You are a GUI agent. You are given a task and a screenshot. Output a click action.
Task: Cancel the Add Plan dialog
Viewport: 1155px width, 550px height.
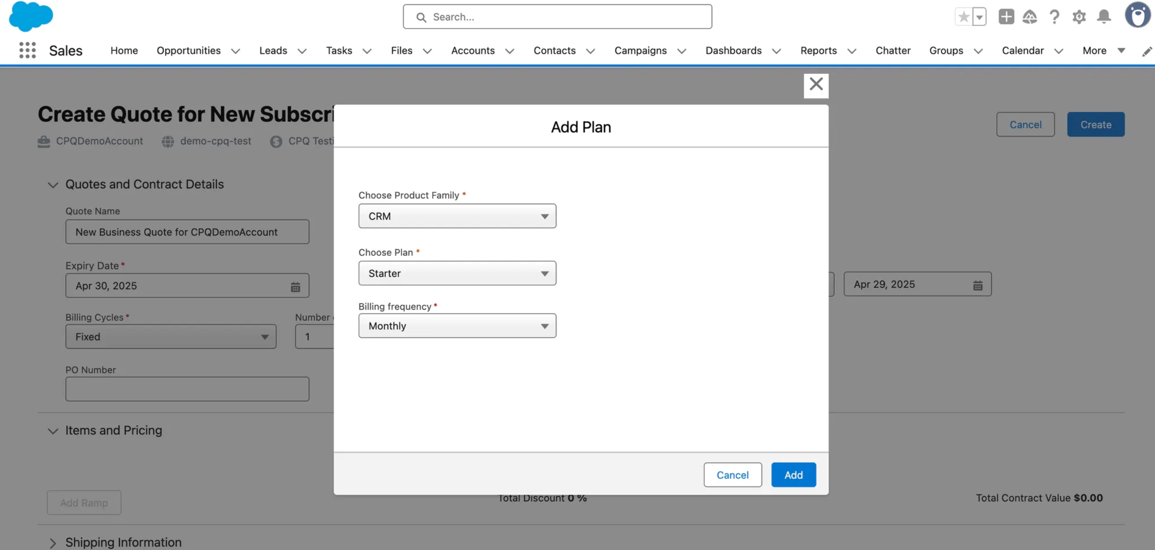732,475
